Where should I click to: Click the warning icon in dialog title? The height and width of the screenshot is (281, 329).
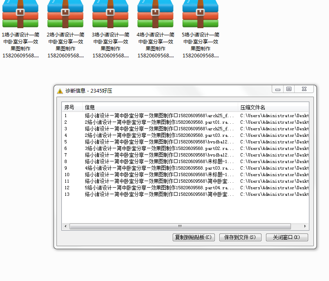point(60,91)
